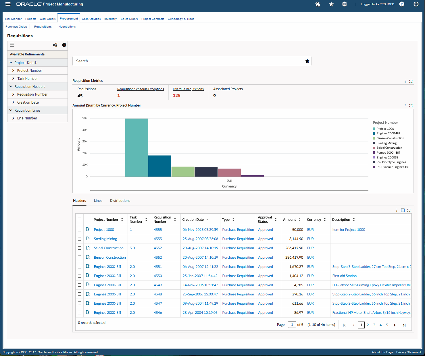Select checkbox for requisition 4351 row
425x356 pixels.
[80, 267]
